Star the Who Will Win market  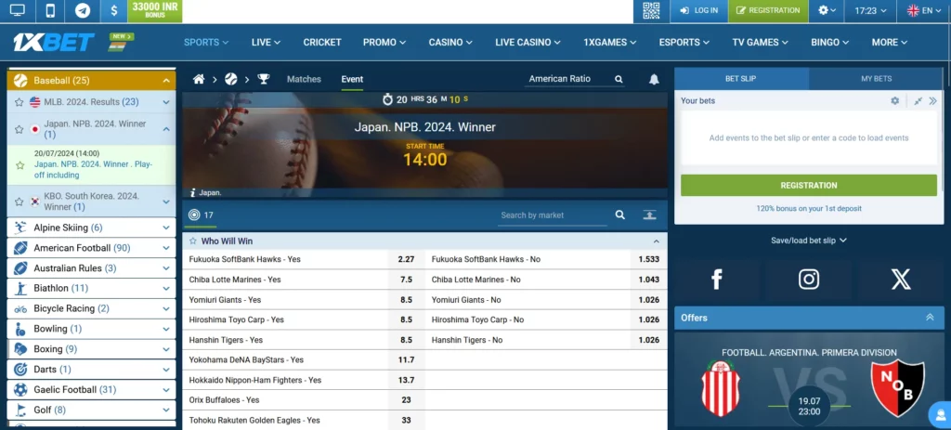click(x=193, y=241)
